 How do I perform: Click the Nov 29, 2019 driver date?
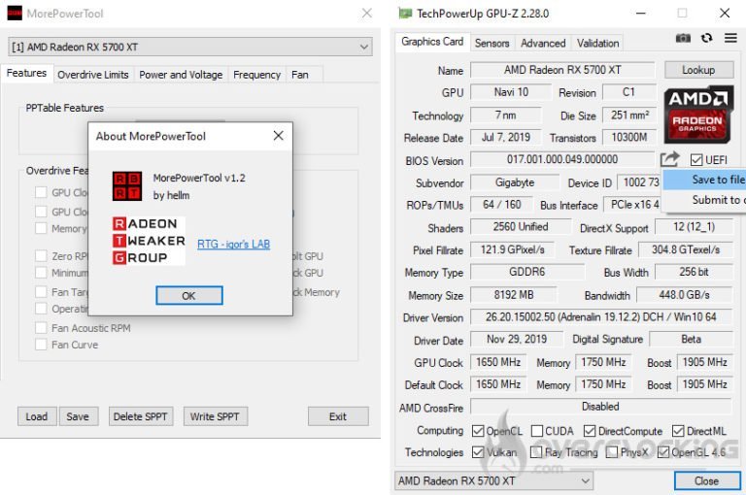click(x=516, y=339)
